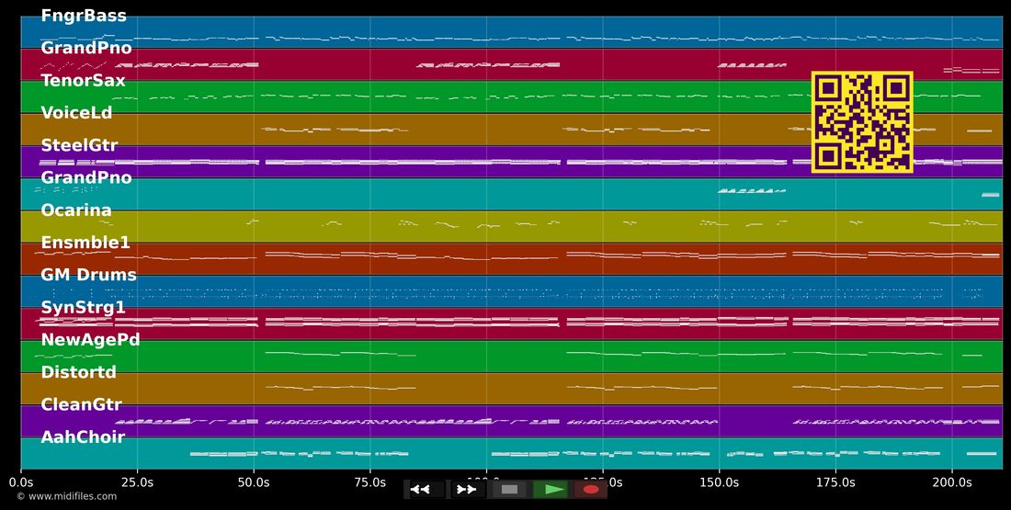Click the 175.0s time axis label

click(x=835, y=482)
